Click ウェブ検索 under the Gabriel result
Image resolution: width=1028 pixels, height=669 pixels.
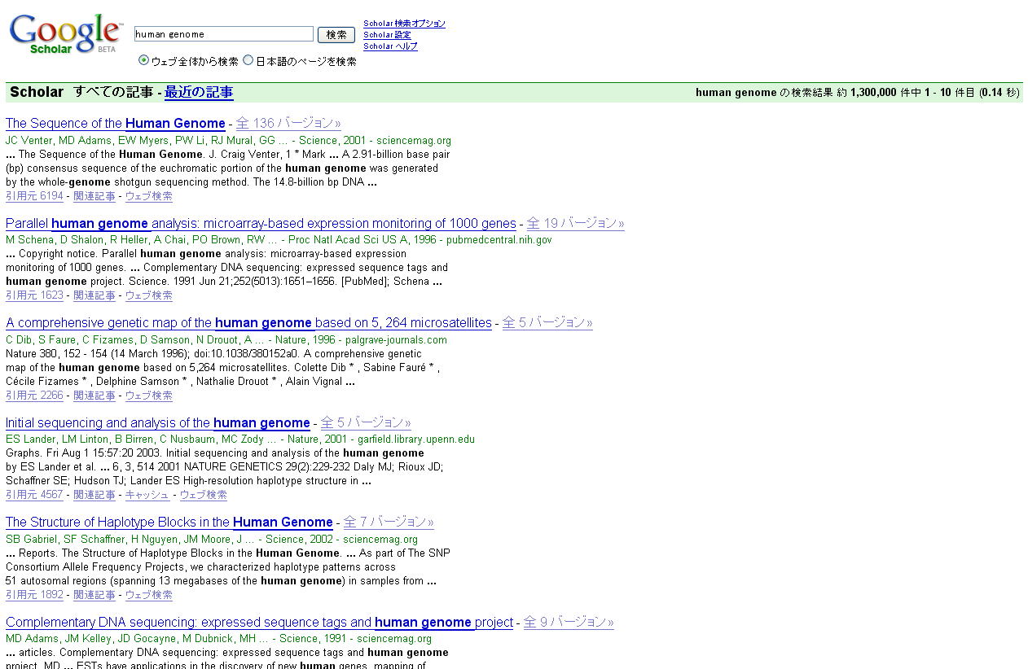(149, 595)
